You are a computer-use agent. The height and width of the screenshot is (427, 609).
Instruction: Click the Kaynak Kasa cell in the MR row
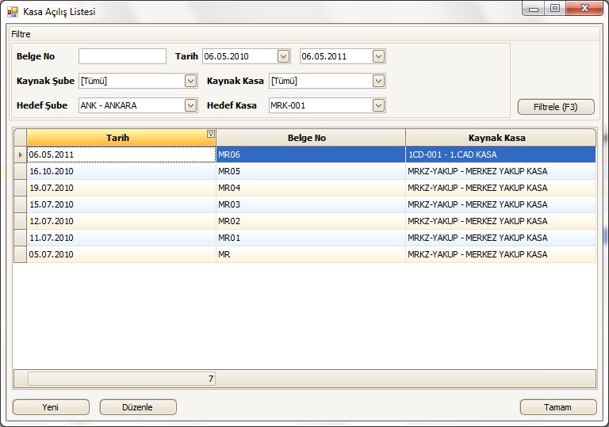(x=500, y=254)
